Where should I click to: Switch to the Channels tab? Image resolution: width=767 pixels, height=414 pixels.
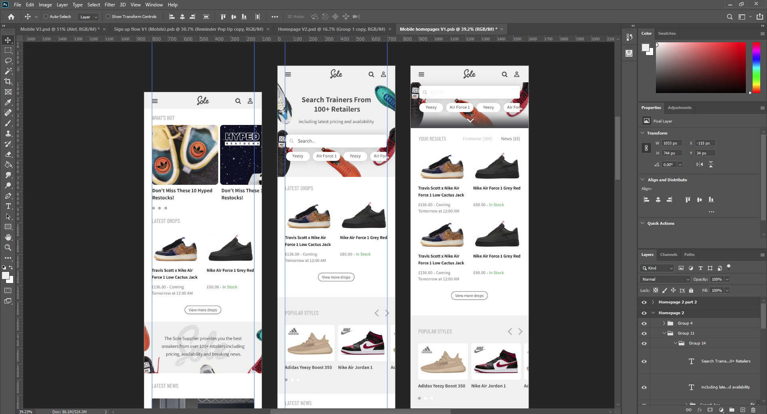tap(668, 255)
